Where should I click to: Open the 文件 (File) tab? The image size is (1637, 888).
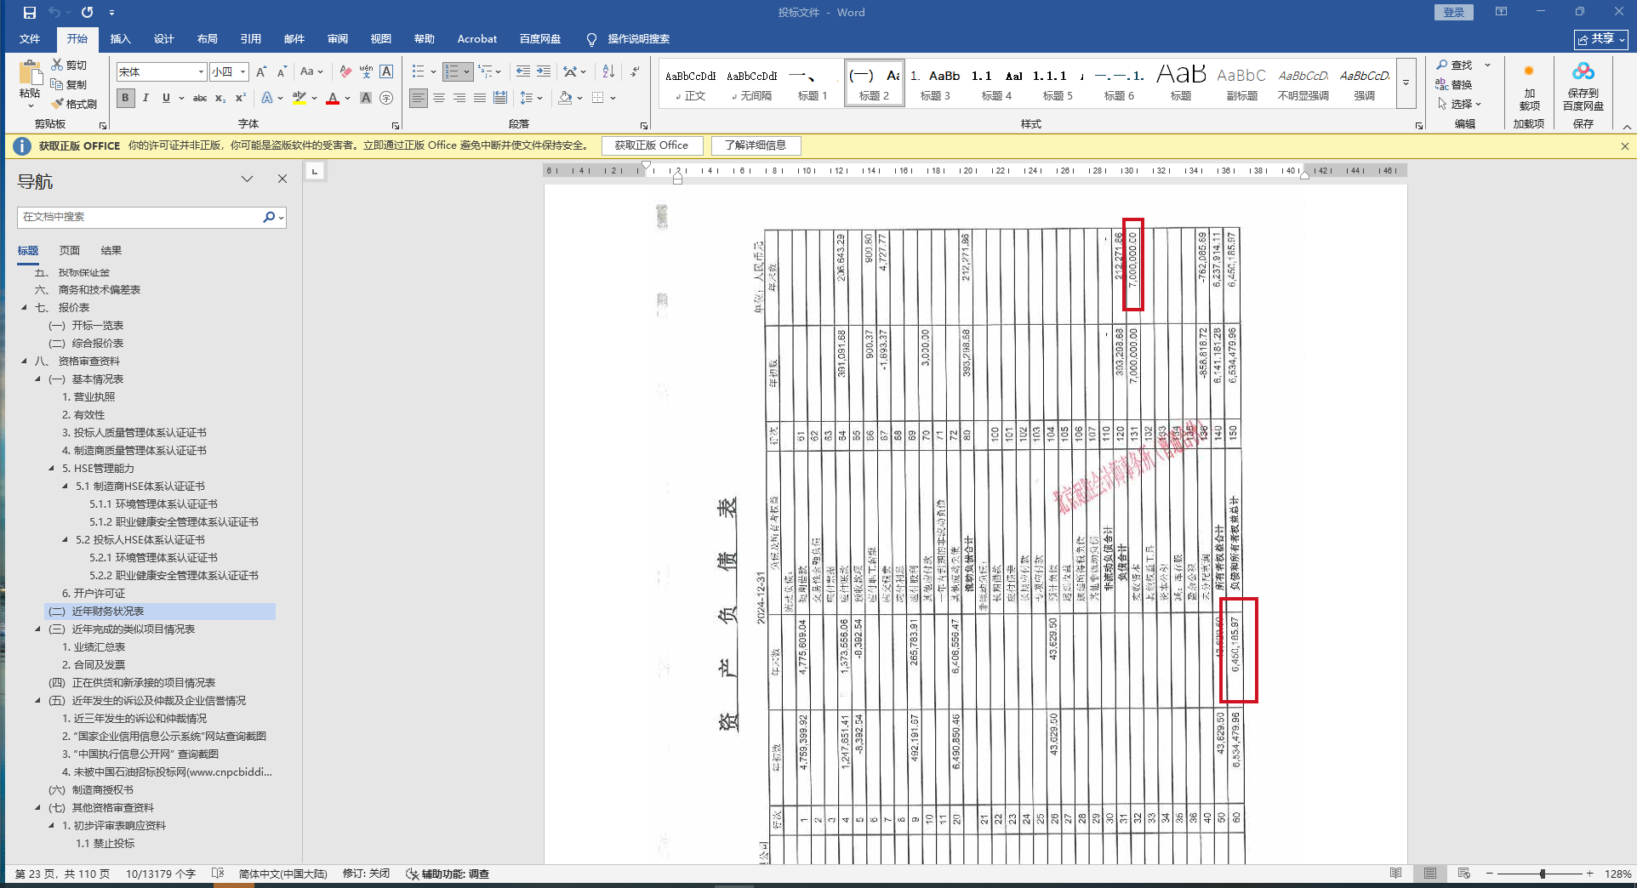pos(30,39)
